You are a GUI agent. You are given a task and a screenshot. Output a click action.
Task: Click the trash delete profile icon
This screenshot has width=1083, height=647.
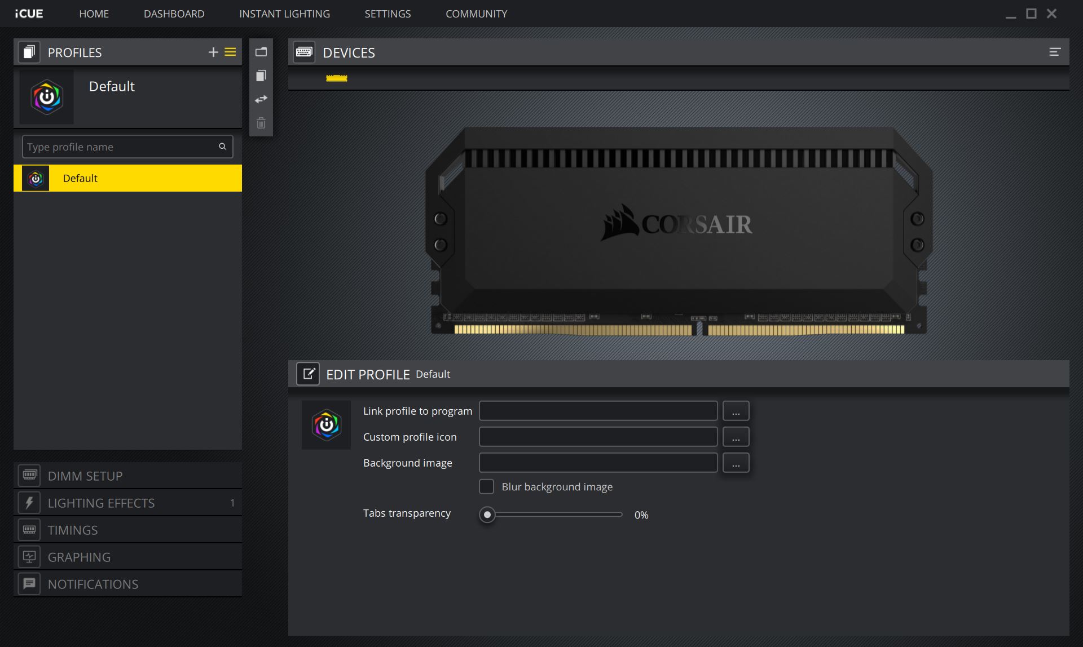261,123
